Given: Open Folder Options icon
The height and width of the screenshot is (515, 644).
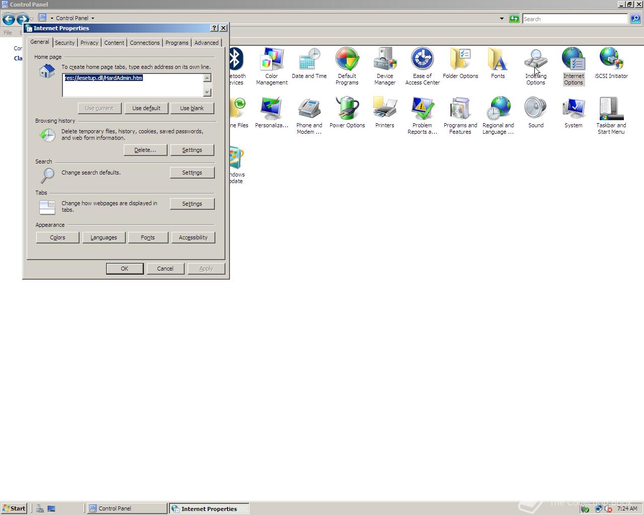Looking at the screenshot, I should pyautogui.click(x=460, y=63).
